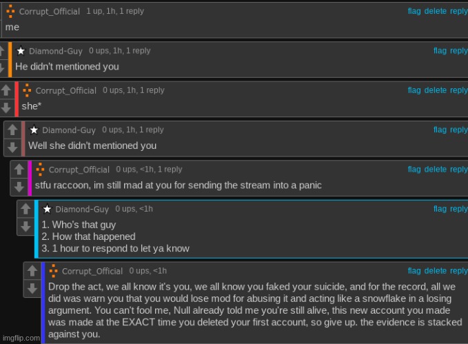Delete the "she*" comment
The width and height of the screenshot is (468, 344).
coord(435,90)
